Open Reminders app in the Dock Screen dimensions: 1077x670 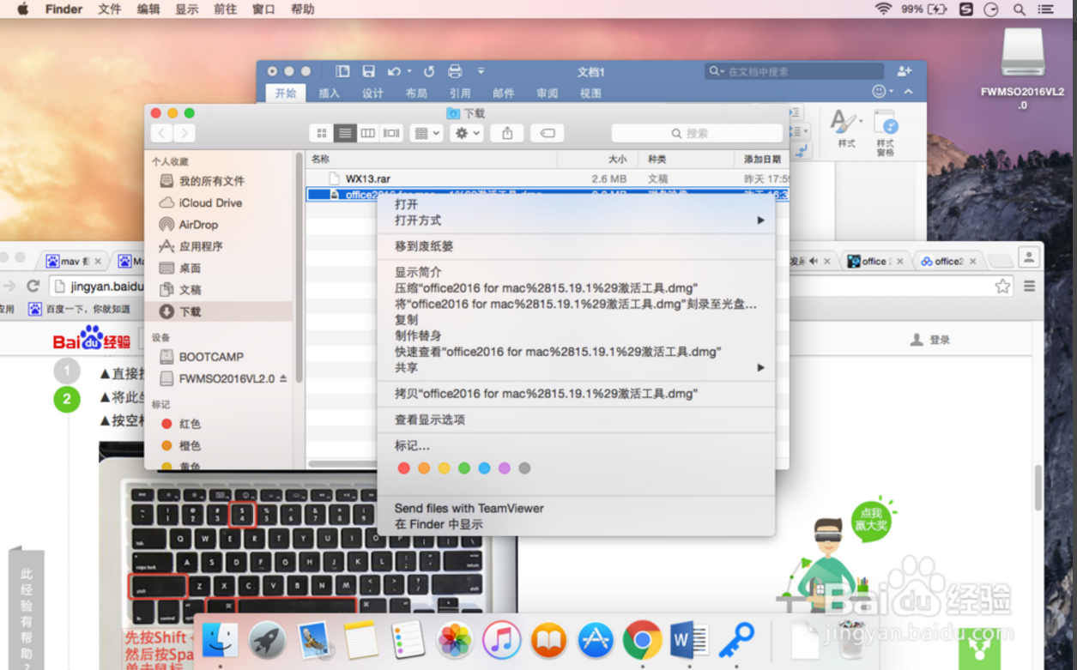tap(408, 640)
